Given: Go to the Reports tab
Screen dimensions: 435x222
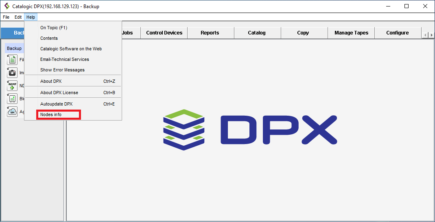Looking at the screenshot, I should pyautogui.click(x=210, y=33).
